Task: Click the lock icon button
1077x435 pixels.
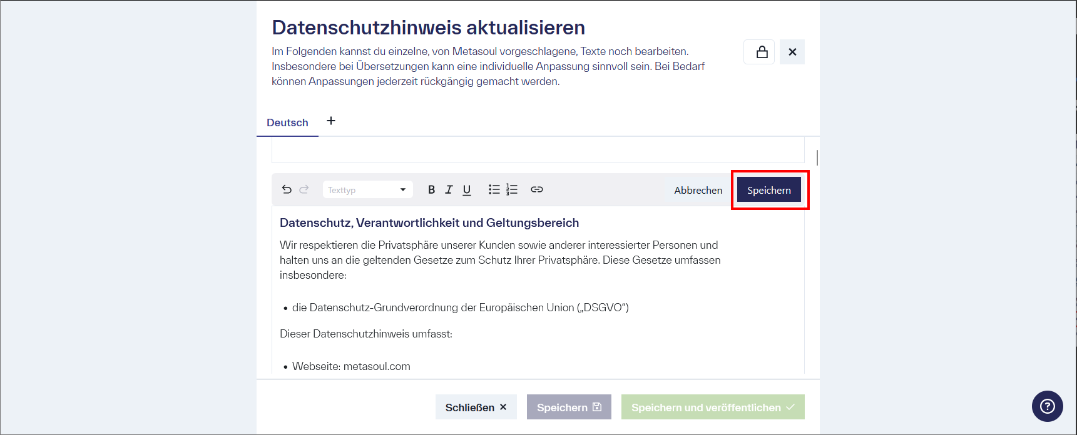Action: pos(759,52)
